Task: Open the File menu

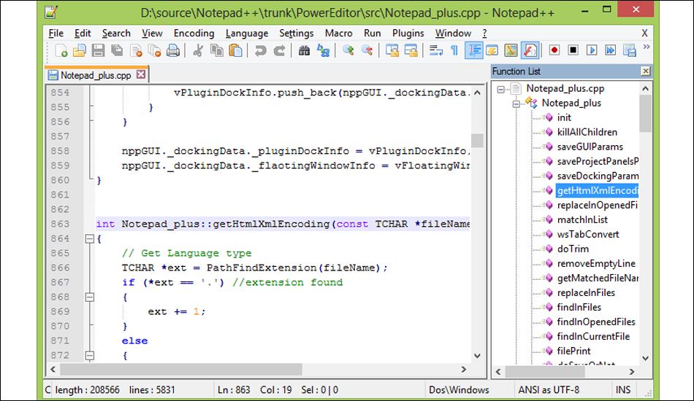Action: click(56, 33)
